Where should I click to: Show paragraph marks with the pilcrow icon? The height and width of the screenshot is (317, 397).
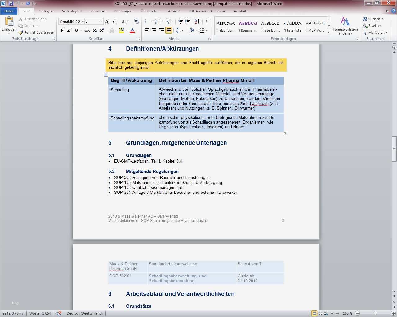(x=207, y=21)
